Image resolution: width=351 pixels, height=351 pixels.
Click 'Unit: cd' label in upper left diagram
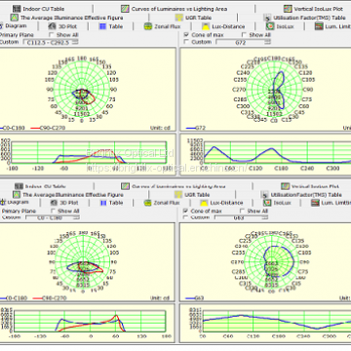(160, 128)
